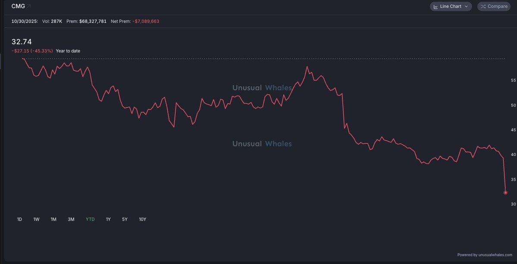
Task: Open the Compare tickers button
Action: point(494,6)
